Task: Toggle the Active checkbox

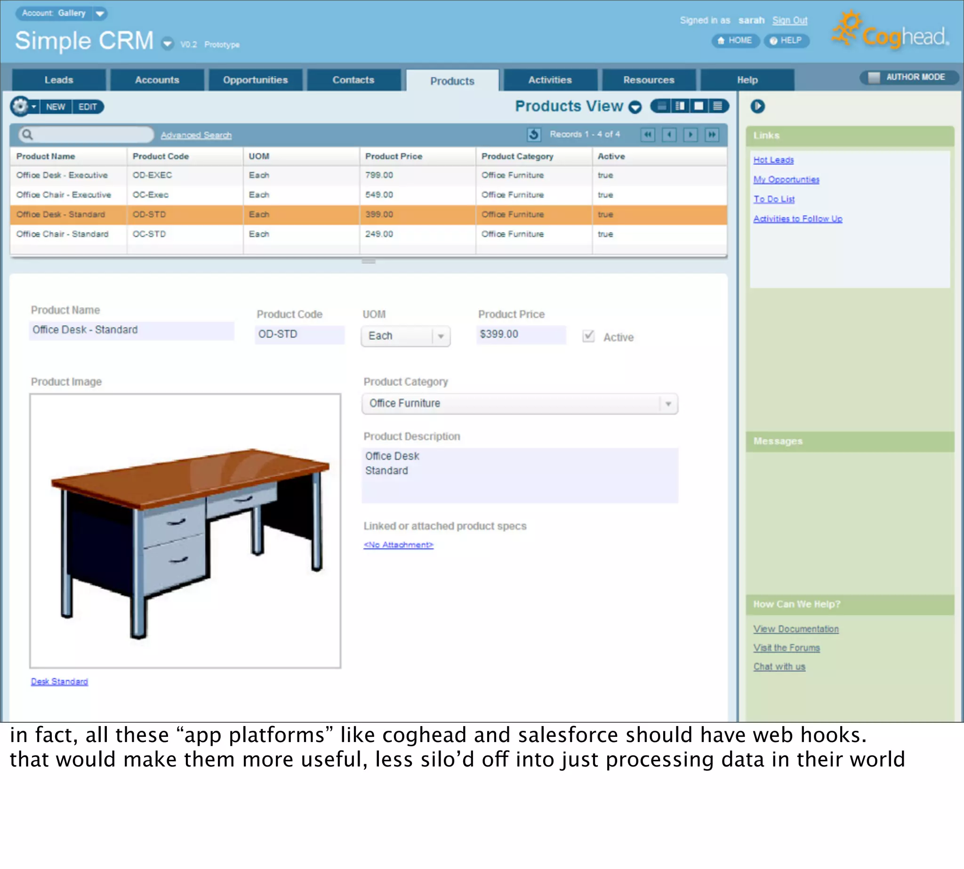Action: pos(588,336)
